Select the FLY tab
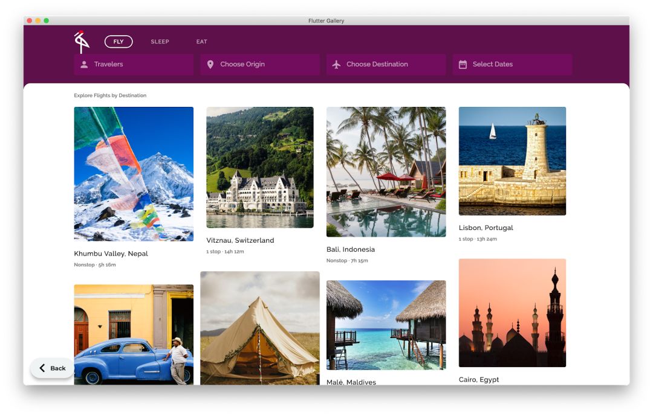 [119, 42]
